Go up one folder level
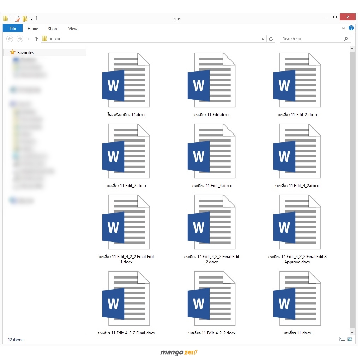 click(x=36, y=39)
